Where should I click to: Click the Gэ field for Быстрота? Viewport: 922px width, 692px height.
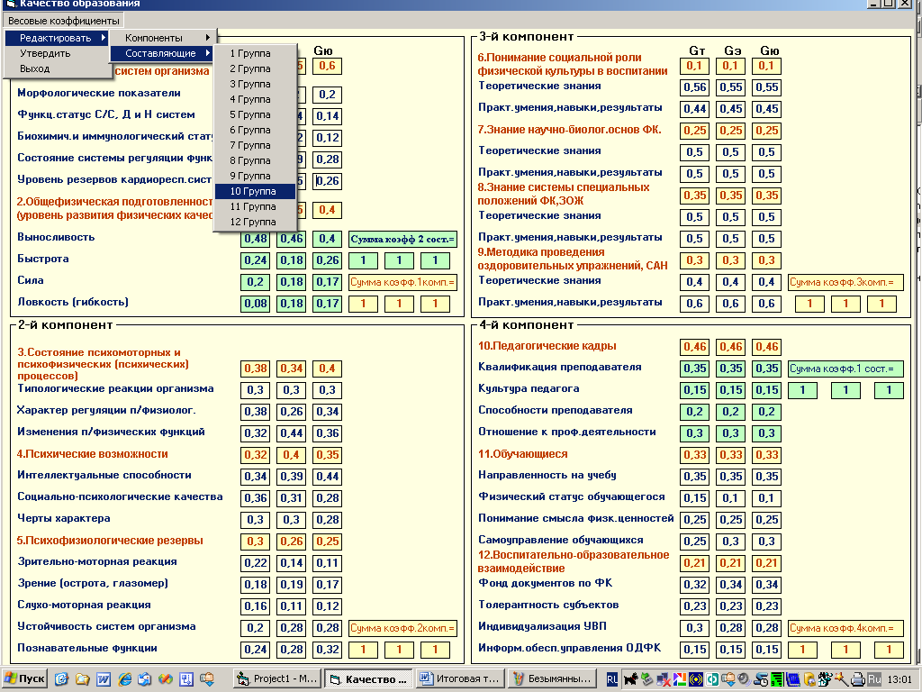pyautogui.click(x=291, y=260)
